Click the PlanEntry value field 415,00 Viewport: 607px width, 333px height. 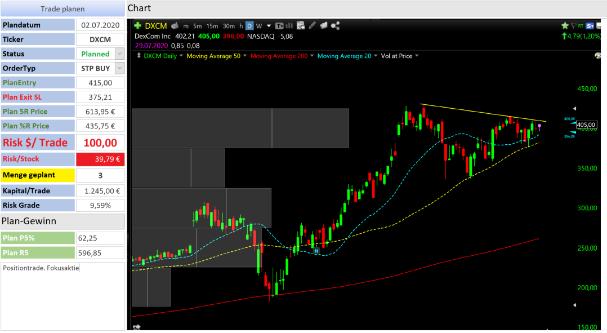coord(100,82)
